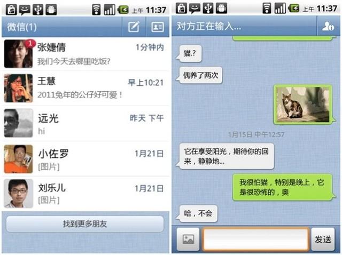Select the 小佐罗 chat entry
Viewport: 342px width, 255px height.
[85, 159]
